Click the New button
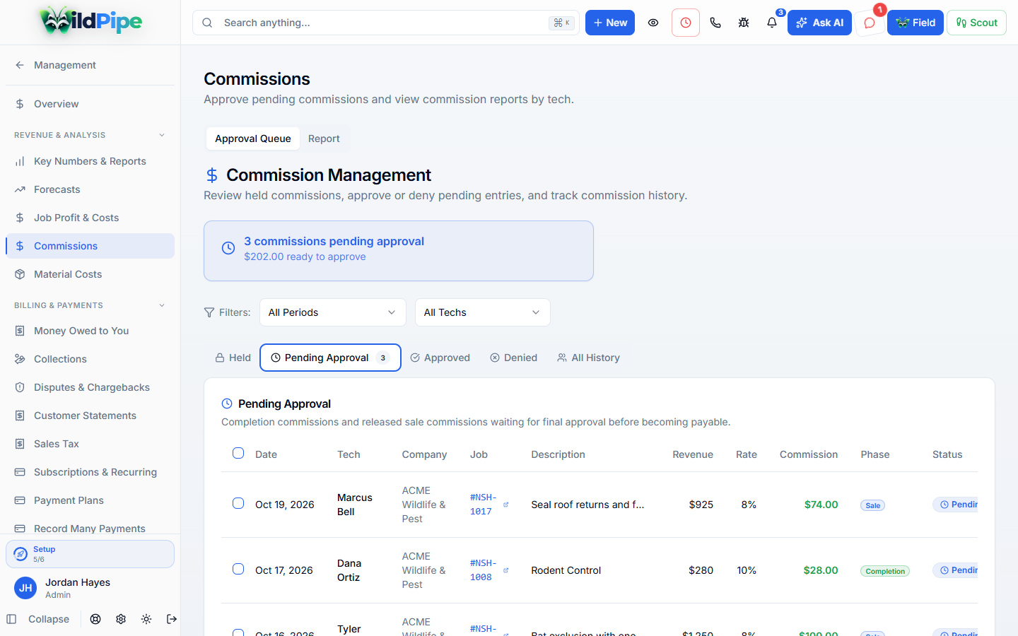The image size is (1018, 636). (x=610, y=23)
